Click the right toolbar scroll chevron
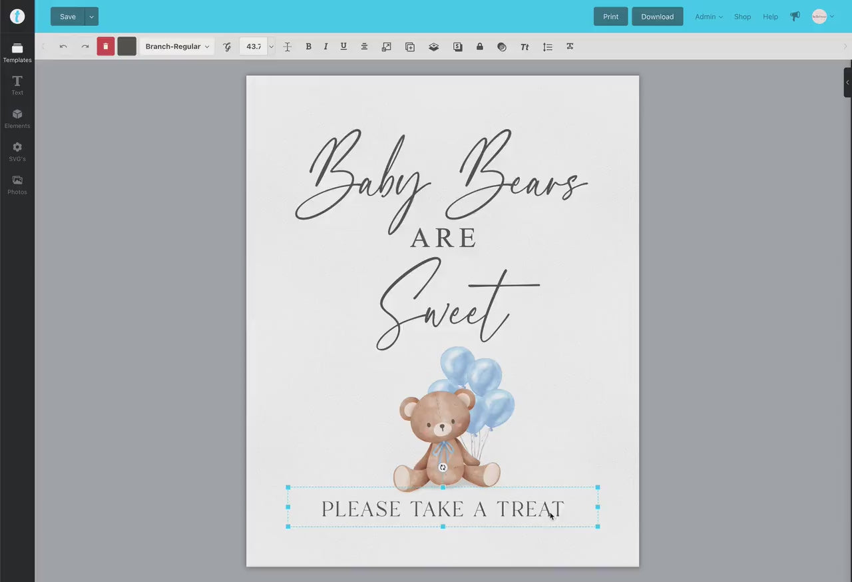The image size is (852, 582). click(x=845, y=47)
